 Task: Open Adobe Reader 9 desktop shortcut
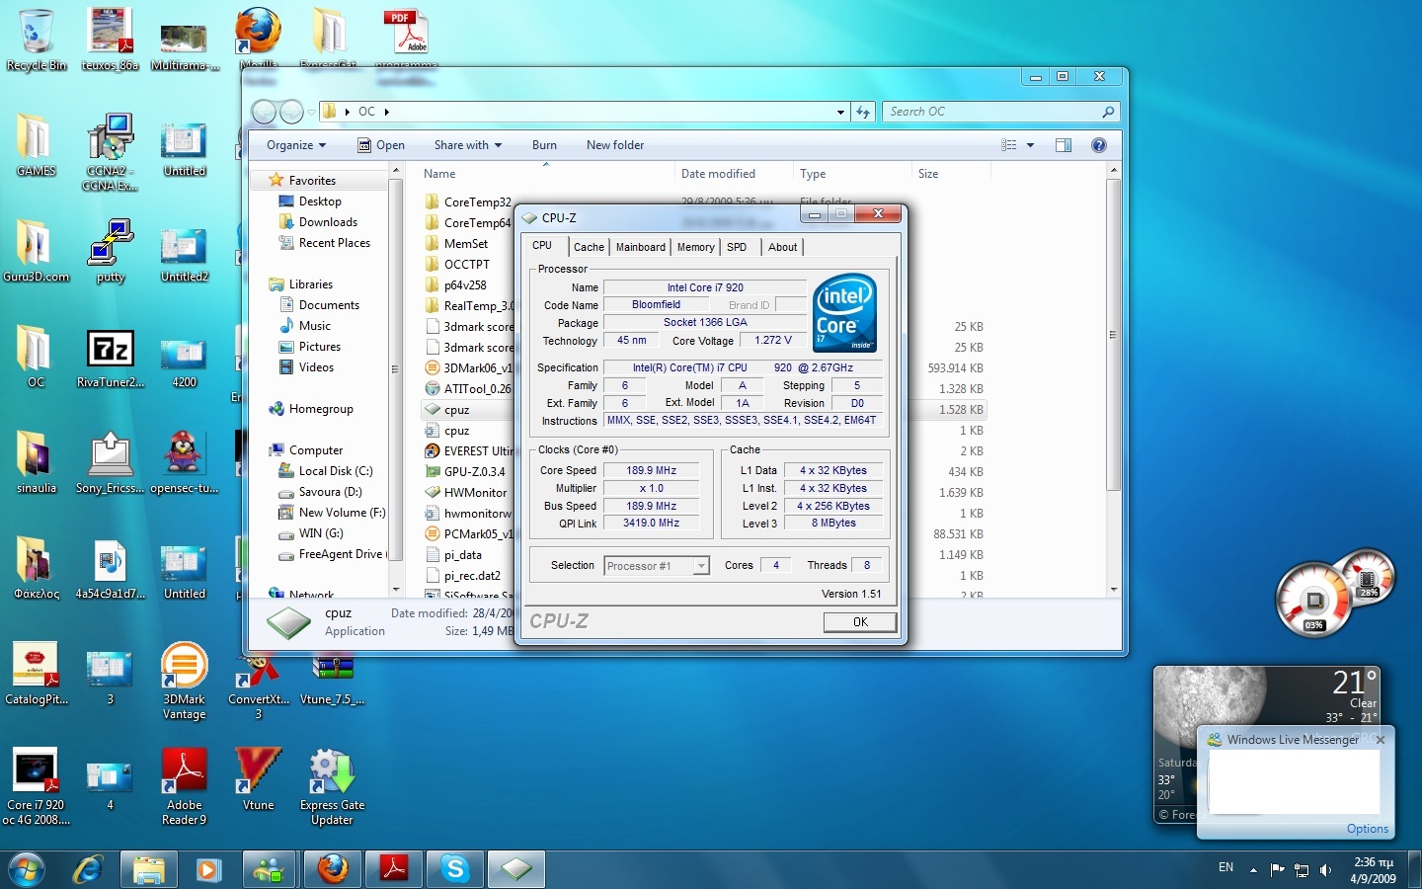point(184,786)
